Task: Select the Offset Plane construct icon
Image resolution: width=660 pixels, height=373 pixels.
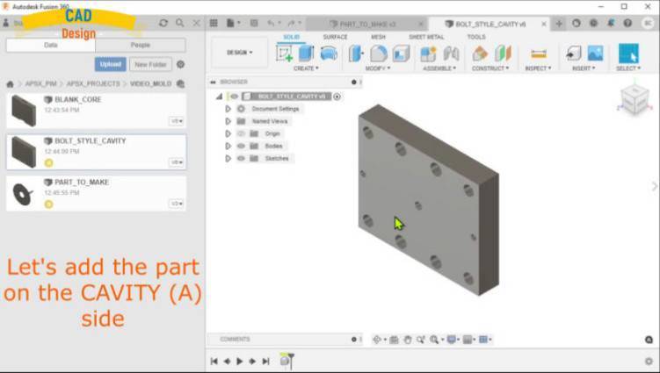Action: (480, 54)
